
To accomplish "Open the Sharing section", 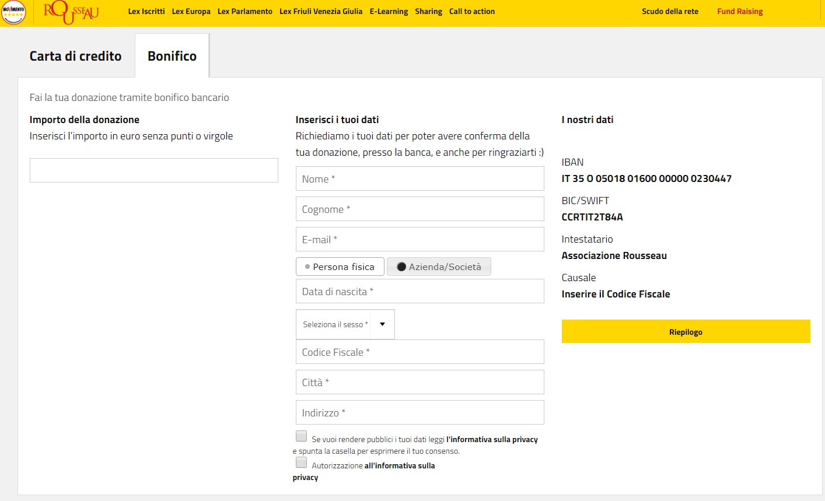I will pos(429,11).
